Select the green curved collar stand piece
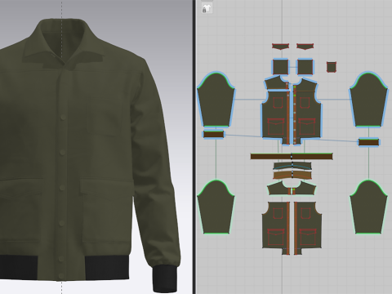 click(x=292, y=166)
